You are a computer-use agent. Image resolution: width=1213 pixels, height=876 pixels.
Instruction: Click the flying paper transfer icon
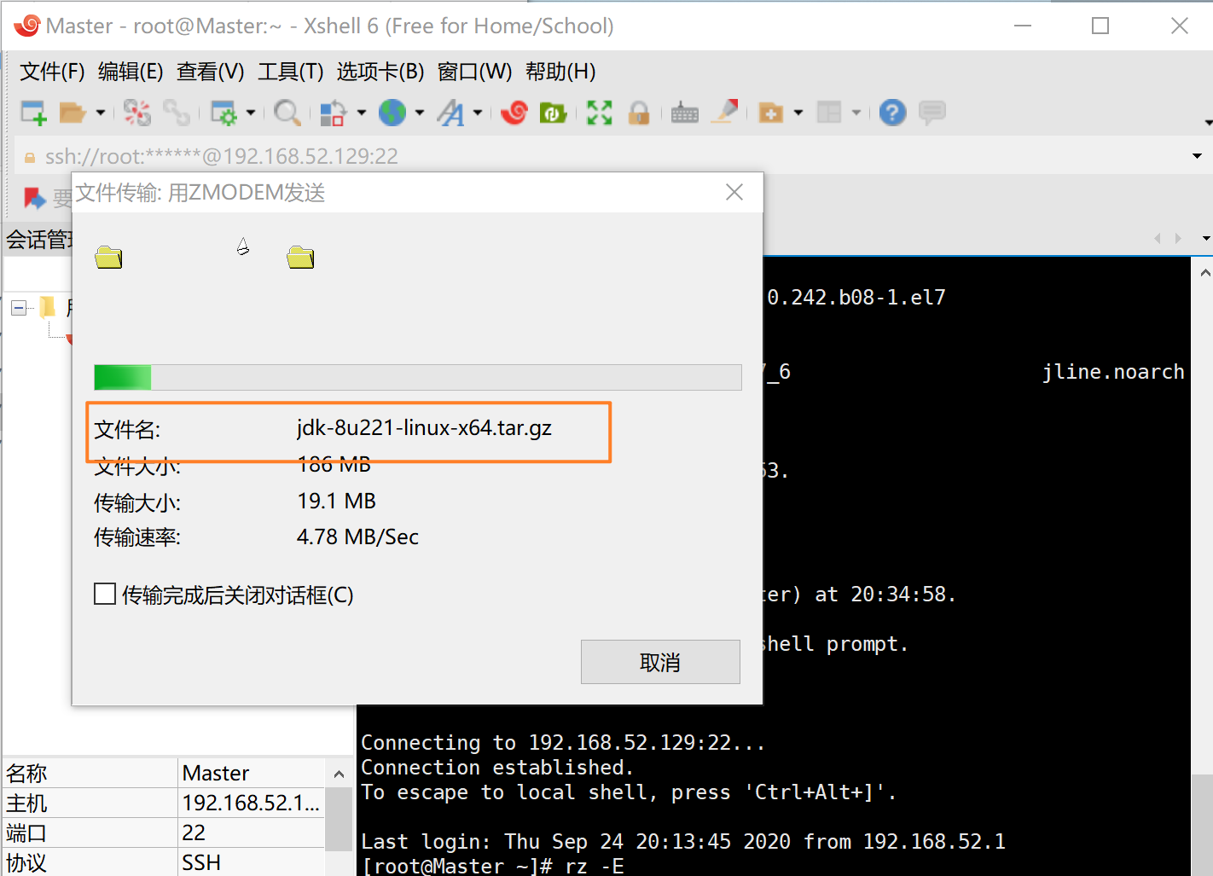[243, 247]
